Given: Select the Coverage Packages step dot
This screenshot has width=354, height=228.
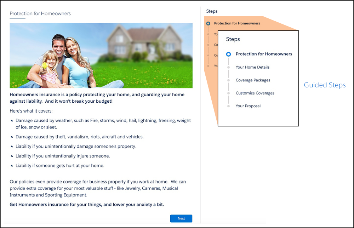Looking at the screenshot, I should tap(228, 80).
